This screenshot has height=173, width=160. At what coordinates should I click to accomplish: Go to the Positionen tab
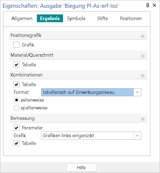tap(131, 18)
